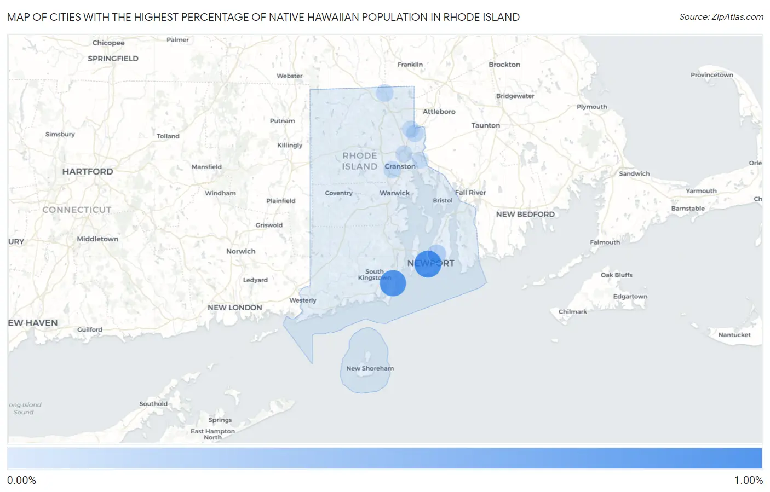The image size is (770, 492).
Task: Click the 'Ledyard' map label
Action: point(255,280)
